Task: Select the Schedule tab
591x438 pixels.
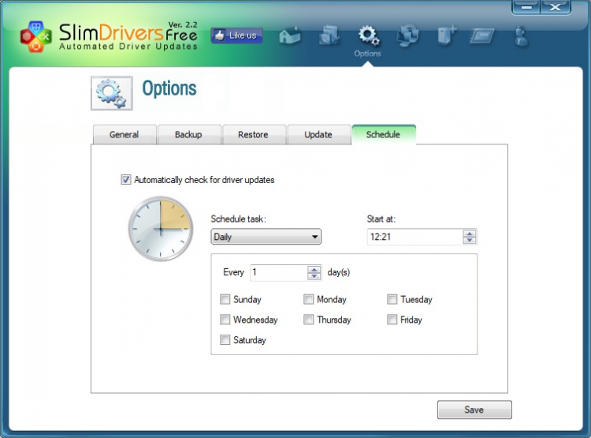Action: click(x=384, y=134)
